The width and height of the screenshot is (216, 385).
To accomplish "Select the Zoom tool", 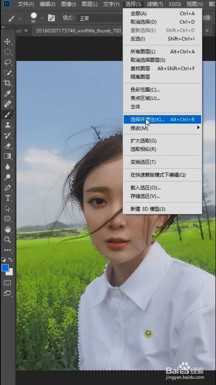I will click(x=7, y=239).
